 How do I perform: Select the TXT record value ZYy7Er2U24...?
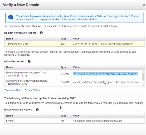click(x=103, y=44)
